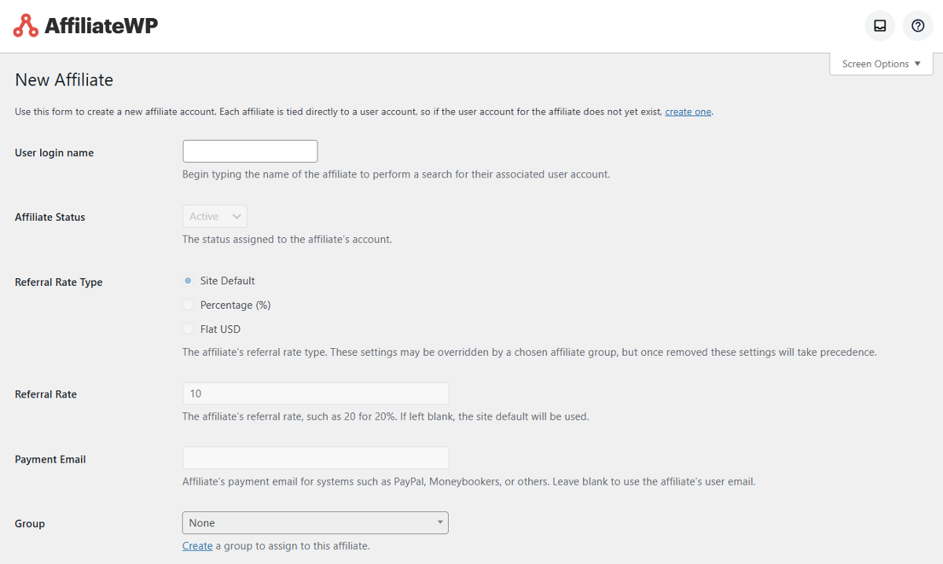This screenshot has height=564, width=943.
Task: Follow the "create one" user account link
Action: tap(688, 112)
